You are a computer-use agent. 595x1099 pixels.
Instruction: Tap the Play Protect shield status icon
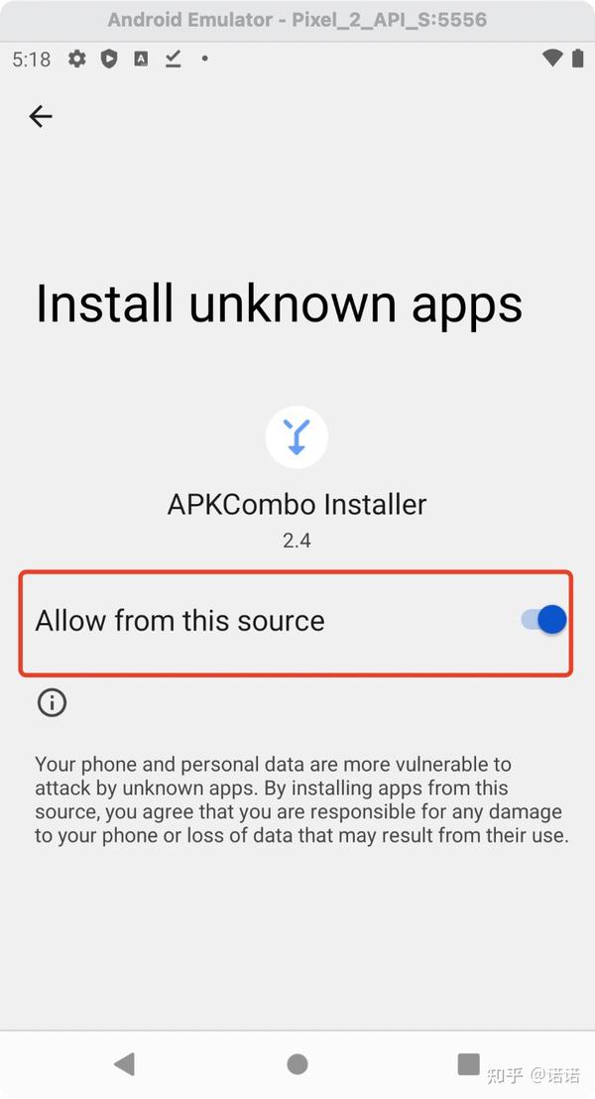pyautogui.click(x=109, y=59)
